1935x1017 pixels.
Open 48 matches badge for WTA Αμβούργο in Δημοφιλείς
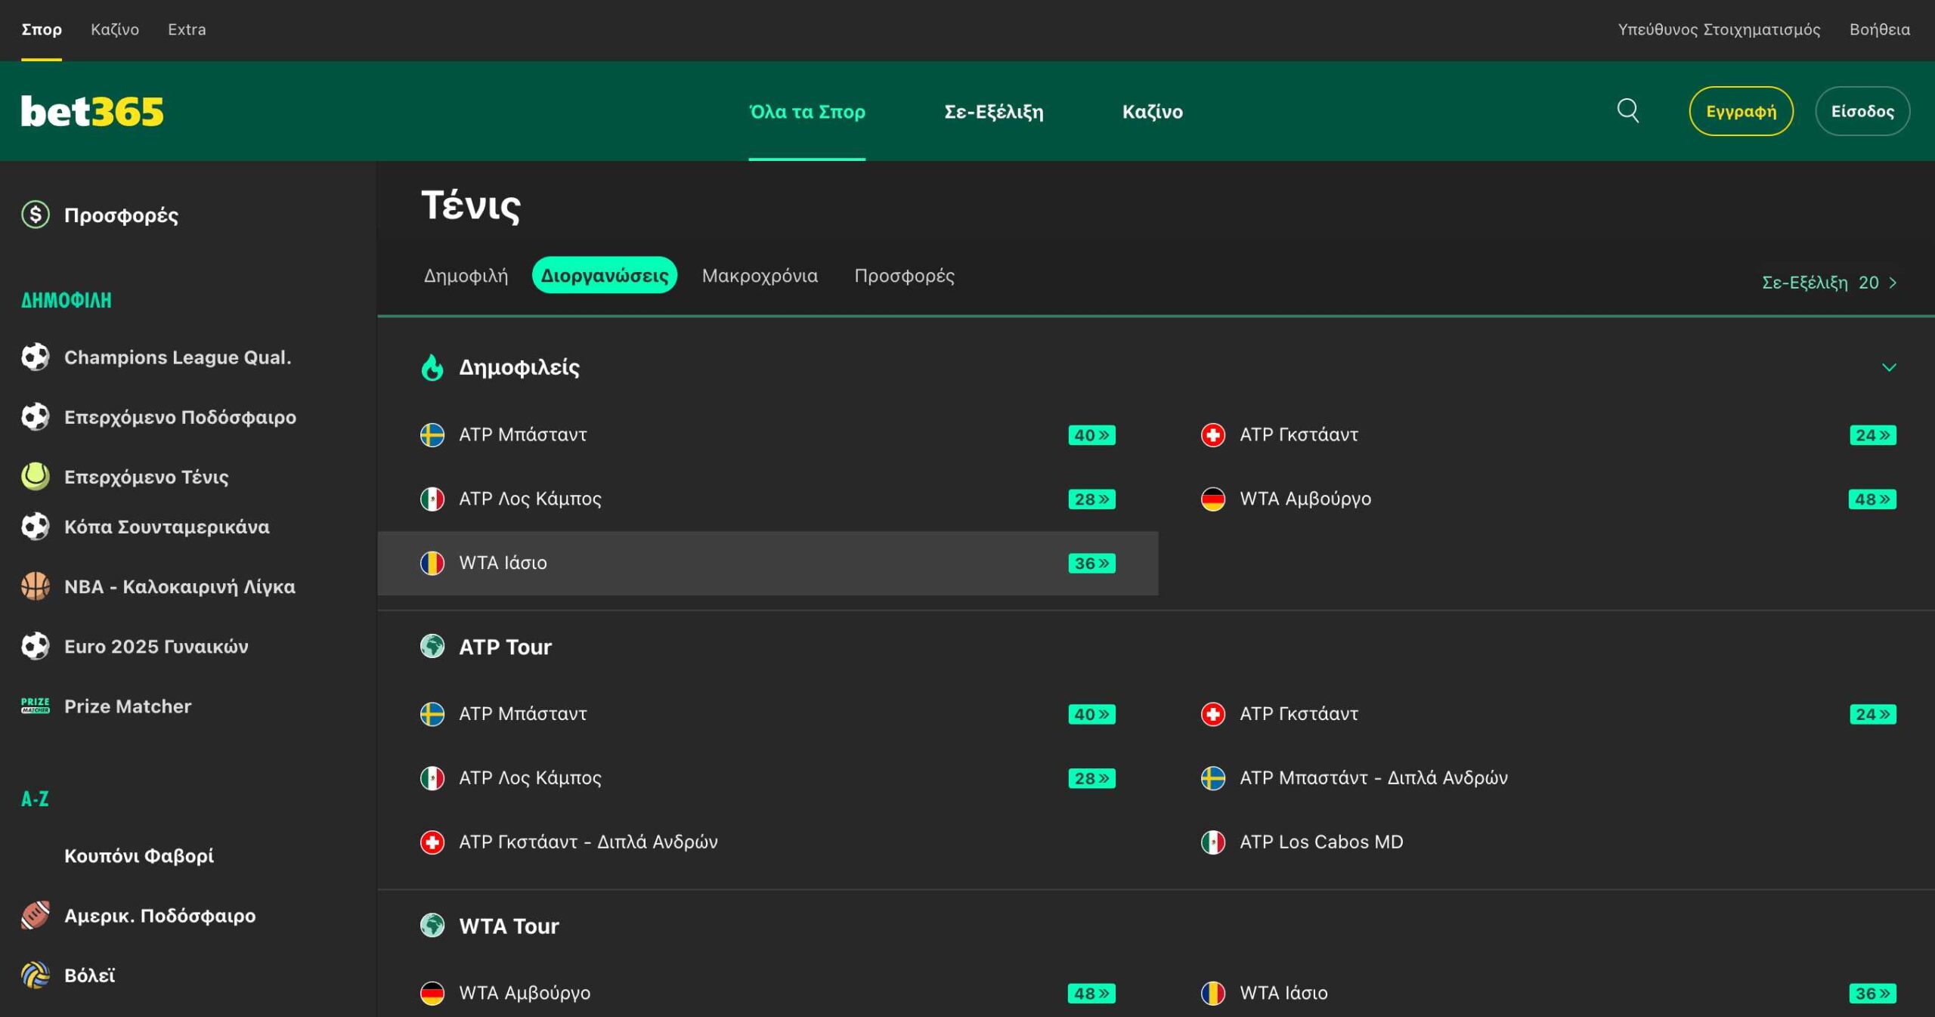click(x=1872, y=499)
